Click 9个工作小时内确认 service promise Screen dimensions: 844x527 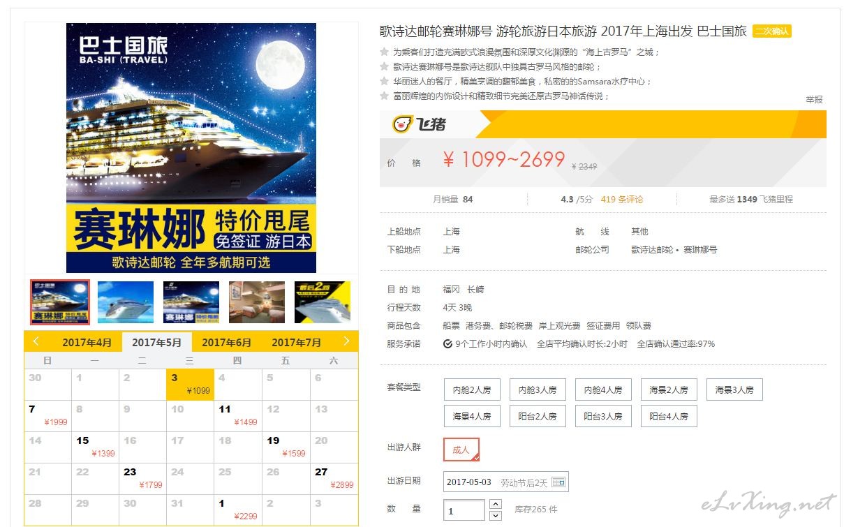click(x=486, y=343)
